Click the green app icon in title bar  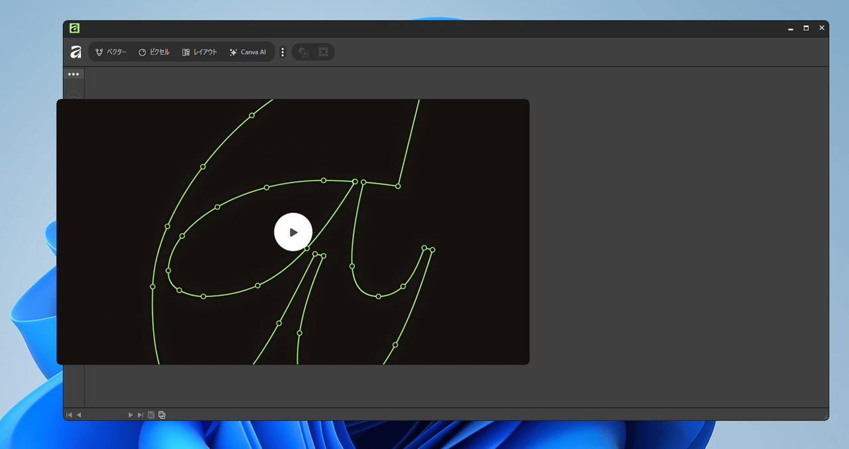(x=75, y=28)
